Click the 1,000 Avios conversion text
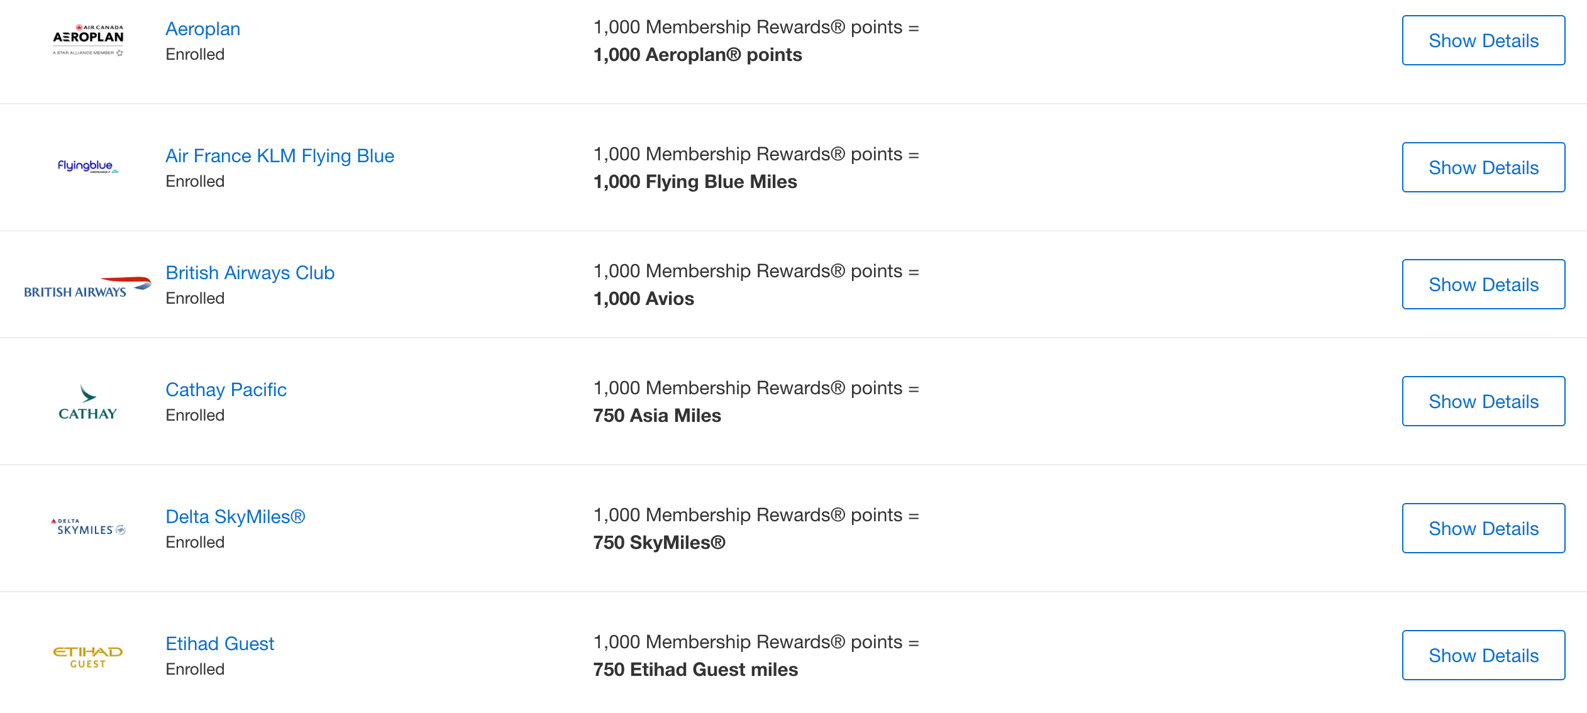1587x713 pixels. coord(643,299)
